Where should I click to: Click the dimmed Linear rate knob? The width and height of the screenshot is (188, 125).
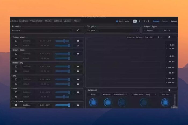[x=144, y=102]
